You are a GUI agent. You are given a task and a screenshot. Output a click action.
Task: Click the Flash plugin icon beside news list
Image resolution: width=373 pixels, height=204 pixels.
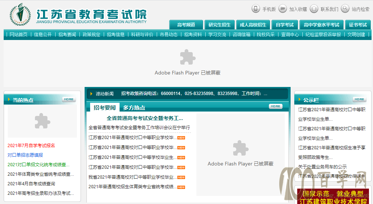pyautogui.click(x=241, y=148)
